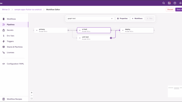This screenshot has height=102, width=182.
Task: Click the deploy node input connector
Action: pyautogui.click(x=119, y=30)
